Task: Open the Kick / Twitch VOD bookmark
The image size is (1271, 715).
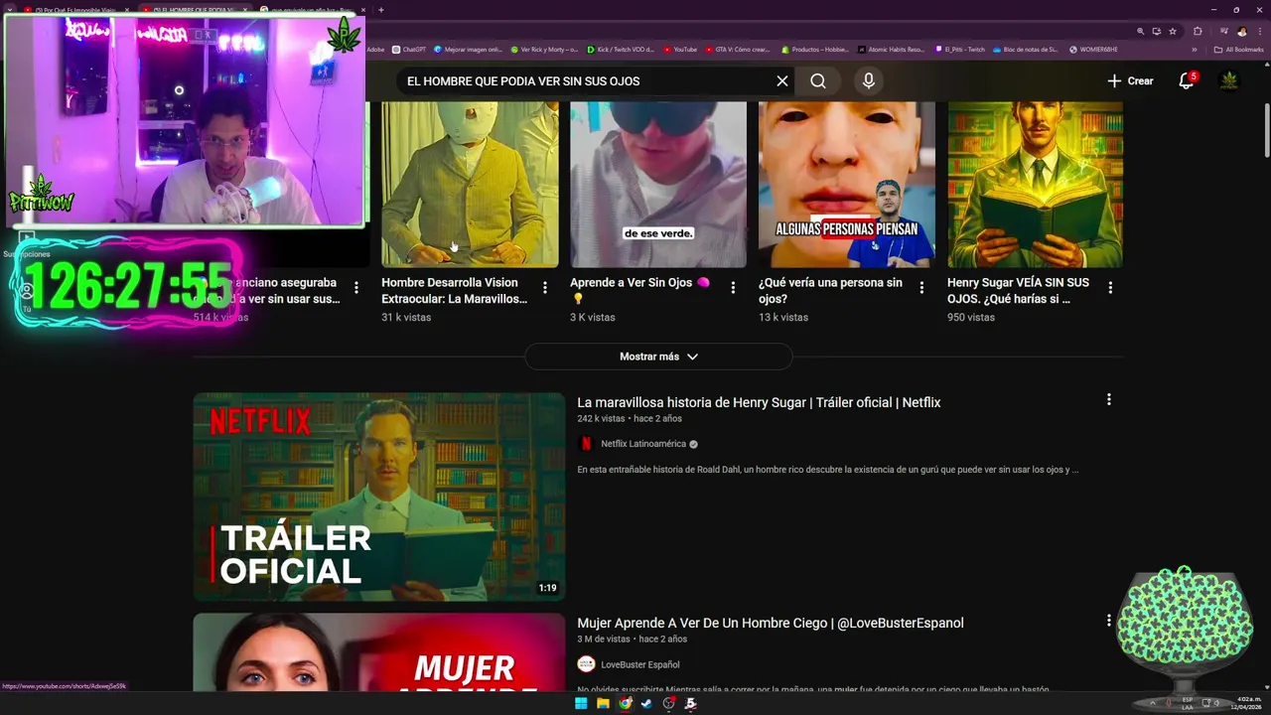Action: [621, 50]
